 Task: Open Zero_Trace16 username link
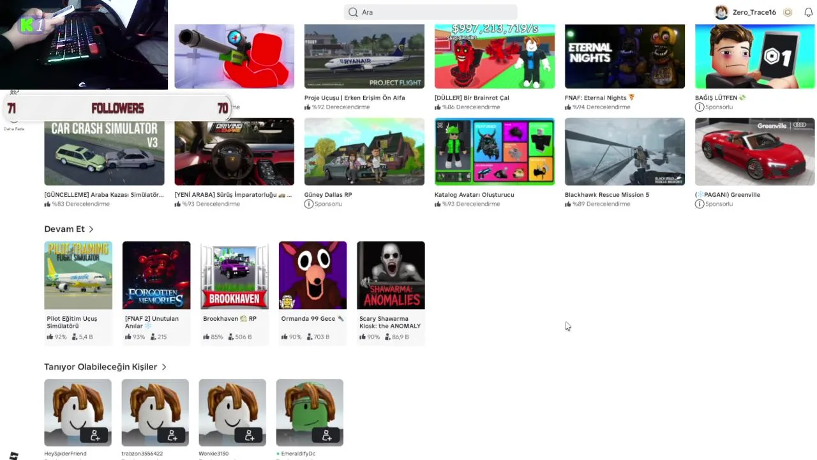pos(754,12)
